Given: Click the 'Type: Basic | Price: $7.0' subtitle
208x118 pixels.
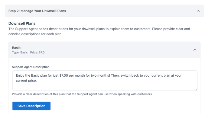Looking at the screenshot, I should point(28,53).
